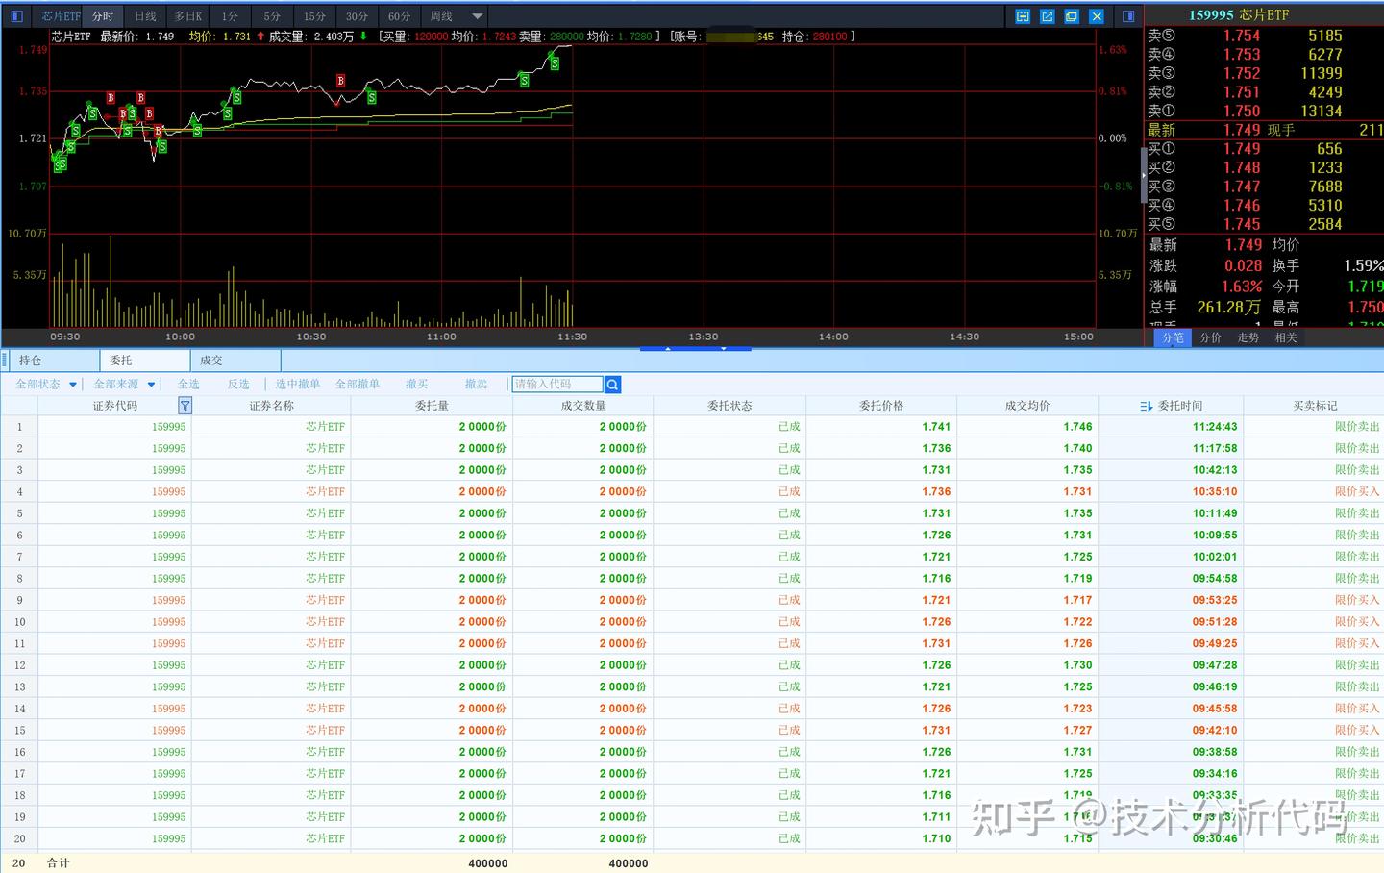
Task: Click the 全选 select-all button
Action: [188, 385]
